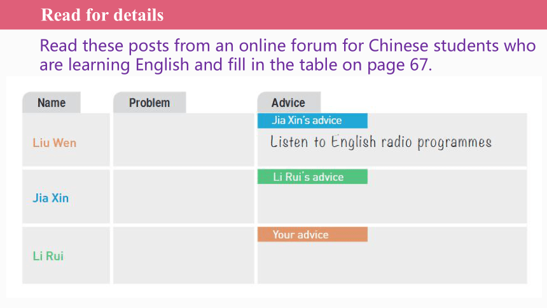
Task: Click Li Rui's empty Problem cell
Action: click(x=184, y=255)
